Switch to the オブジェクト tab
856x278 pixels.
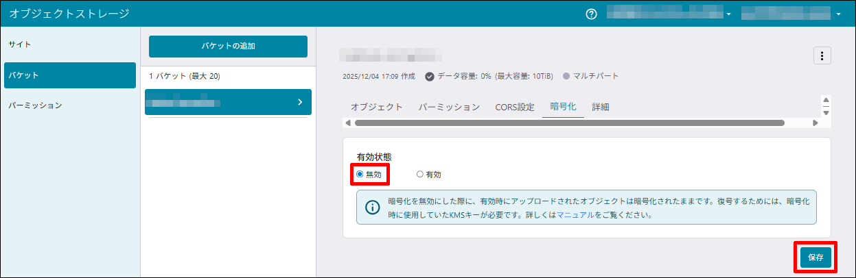click(x=376, y=107)
